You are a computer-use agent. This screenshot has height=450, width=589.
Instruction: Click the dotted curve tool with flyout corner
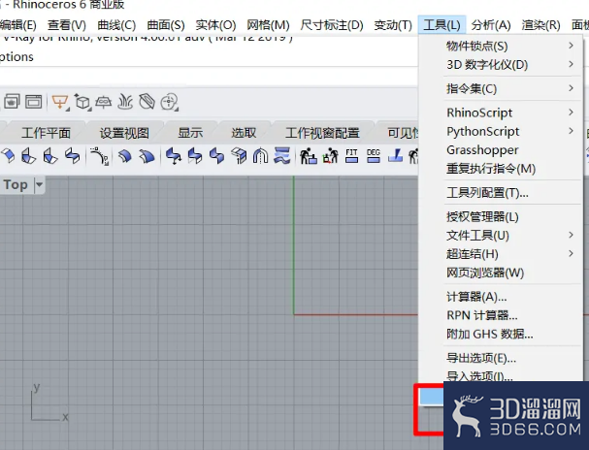[x=100, y=156]
